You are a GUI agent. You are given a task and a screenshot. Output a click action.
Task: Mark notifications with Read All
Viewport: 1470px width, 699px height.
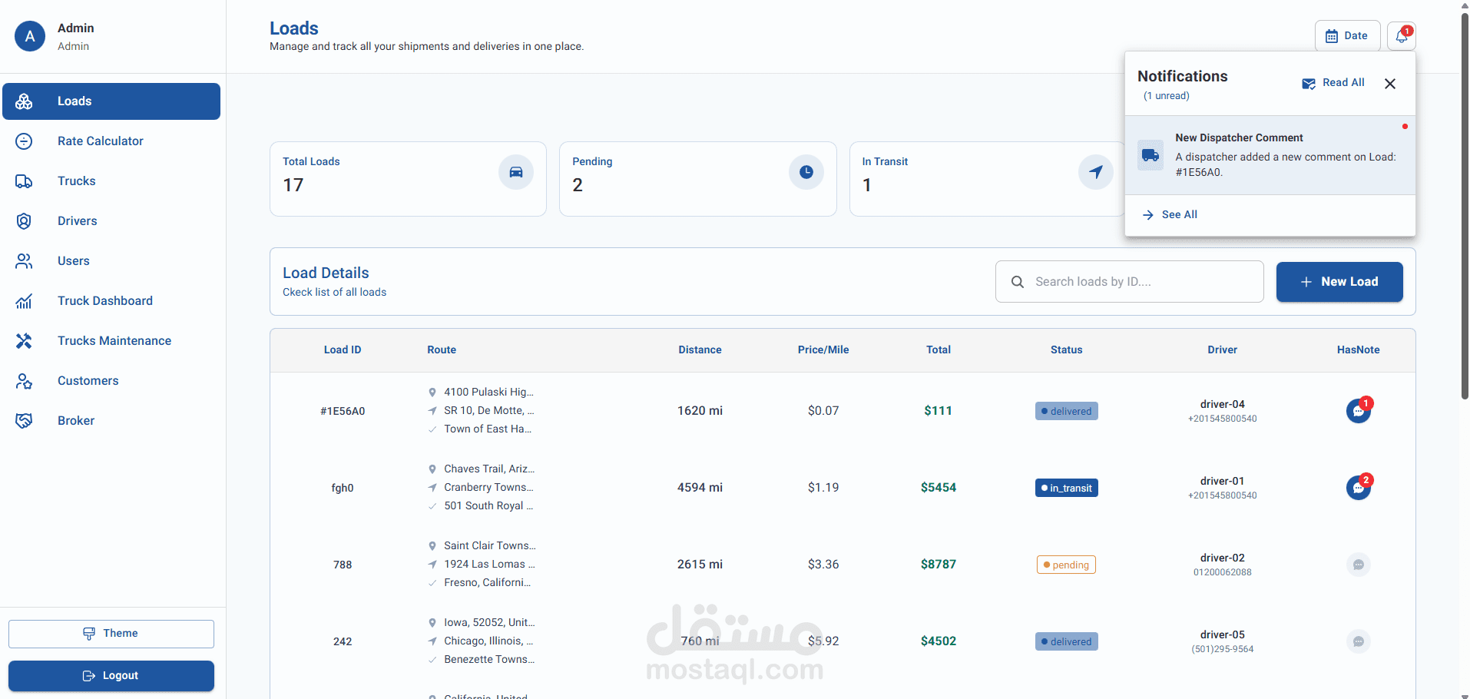1333,83
